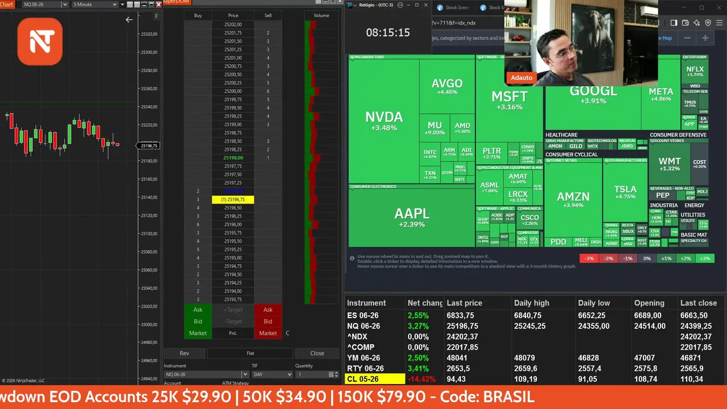
Task: Switch to first Stock Screener browser tab
Action: 452,7
